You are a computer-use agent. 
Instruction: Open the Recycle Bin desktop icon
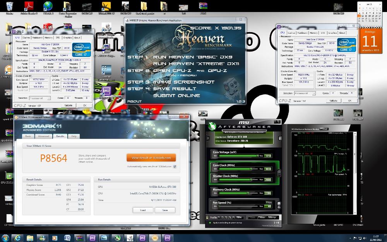click(x=9, y=7)
